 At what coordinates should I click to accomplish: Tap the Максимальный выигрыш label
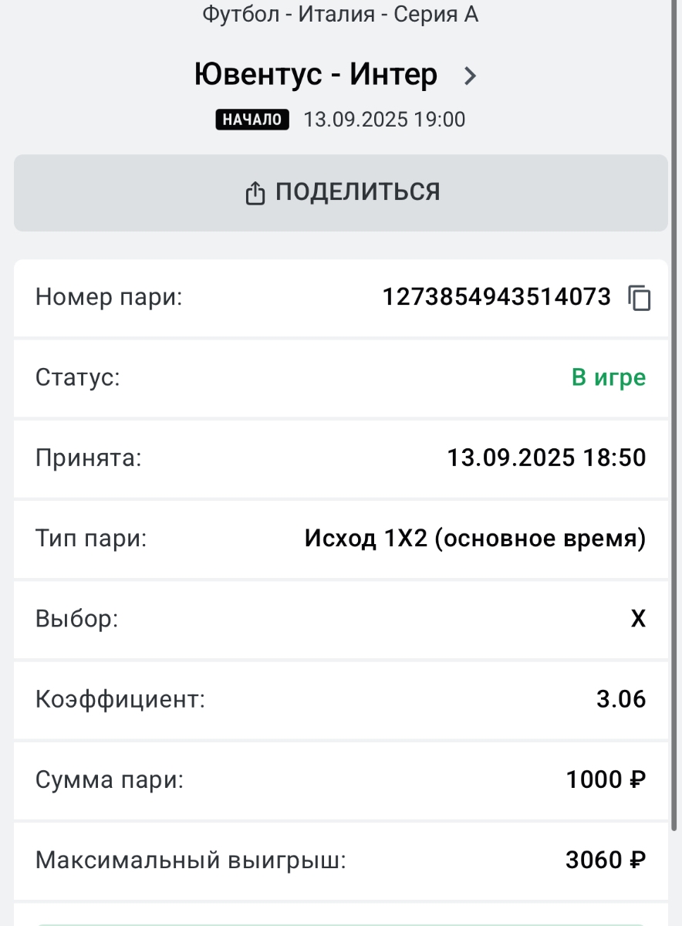[x=191, y=860]
